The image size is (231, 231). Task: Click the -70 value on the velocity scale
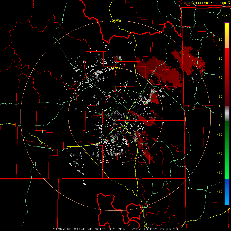pyautogui.click(x=219, y=182)
